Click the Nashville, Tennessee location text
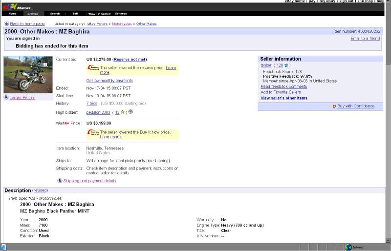391x251 pixels. click(105, 148)
